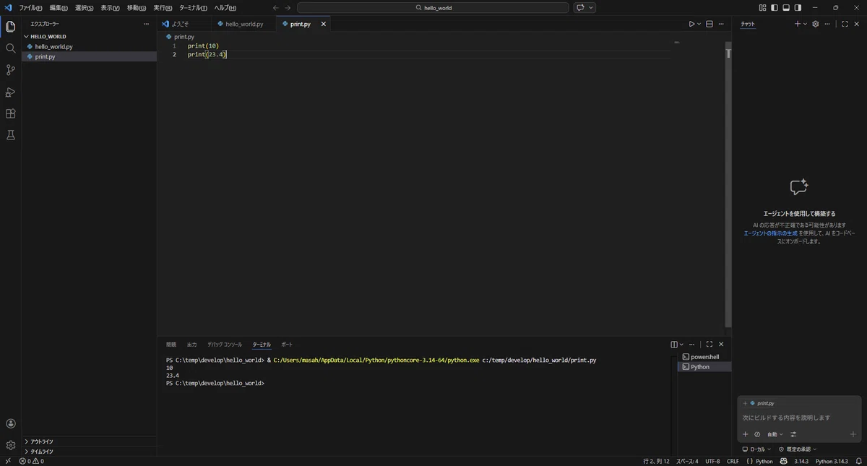Open the ローカル session target dropdown
Viewport: 867px width, 466px height.
pos(756,449)
